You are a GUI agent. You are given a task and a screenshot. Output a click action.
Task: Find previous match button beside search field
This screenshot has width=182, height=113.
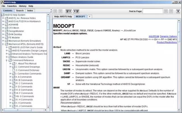point(166,11)
